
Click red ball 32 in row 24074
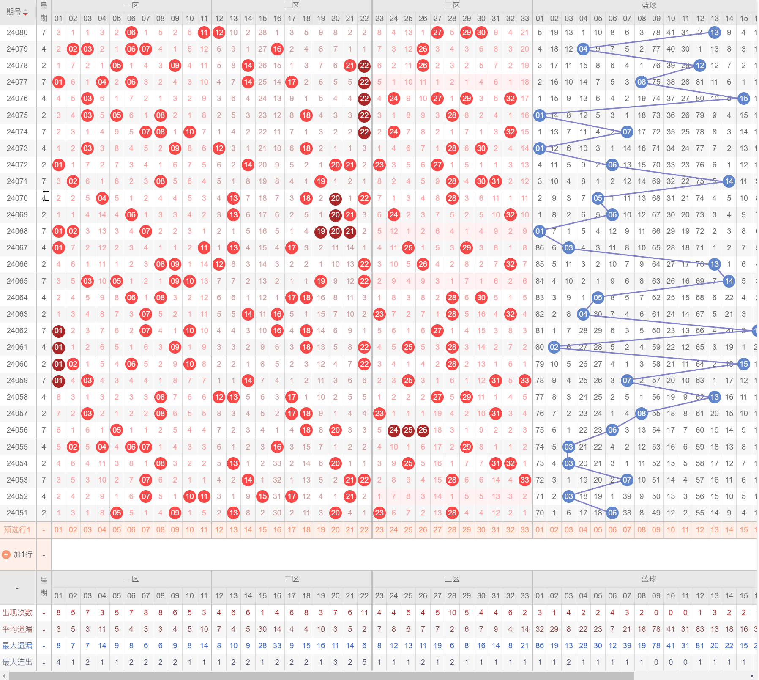(x=511, y=132)
